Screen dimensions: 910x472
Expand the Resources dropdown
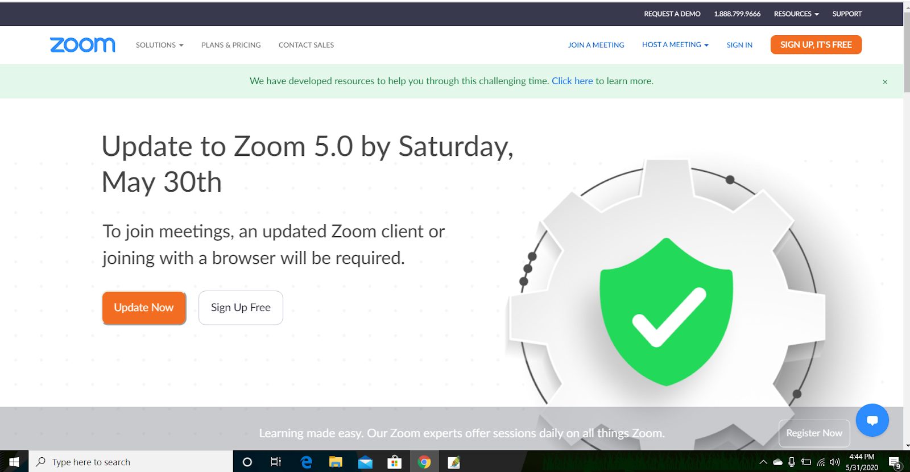tap(796, 14)
